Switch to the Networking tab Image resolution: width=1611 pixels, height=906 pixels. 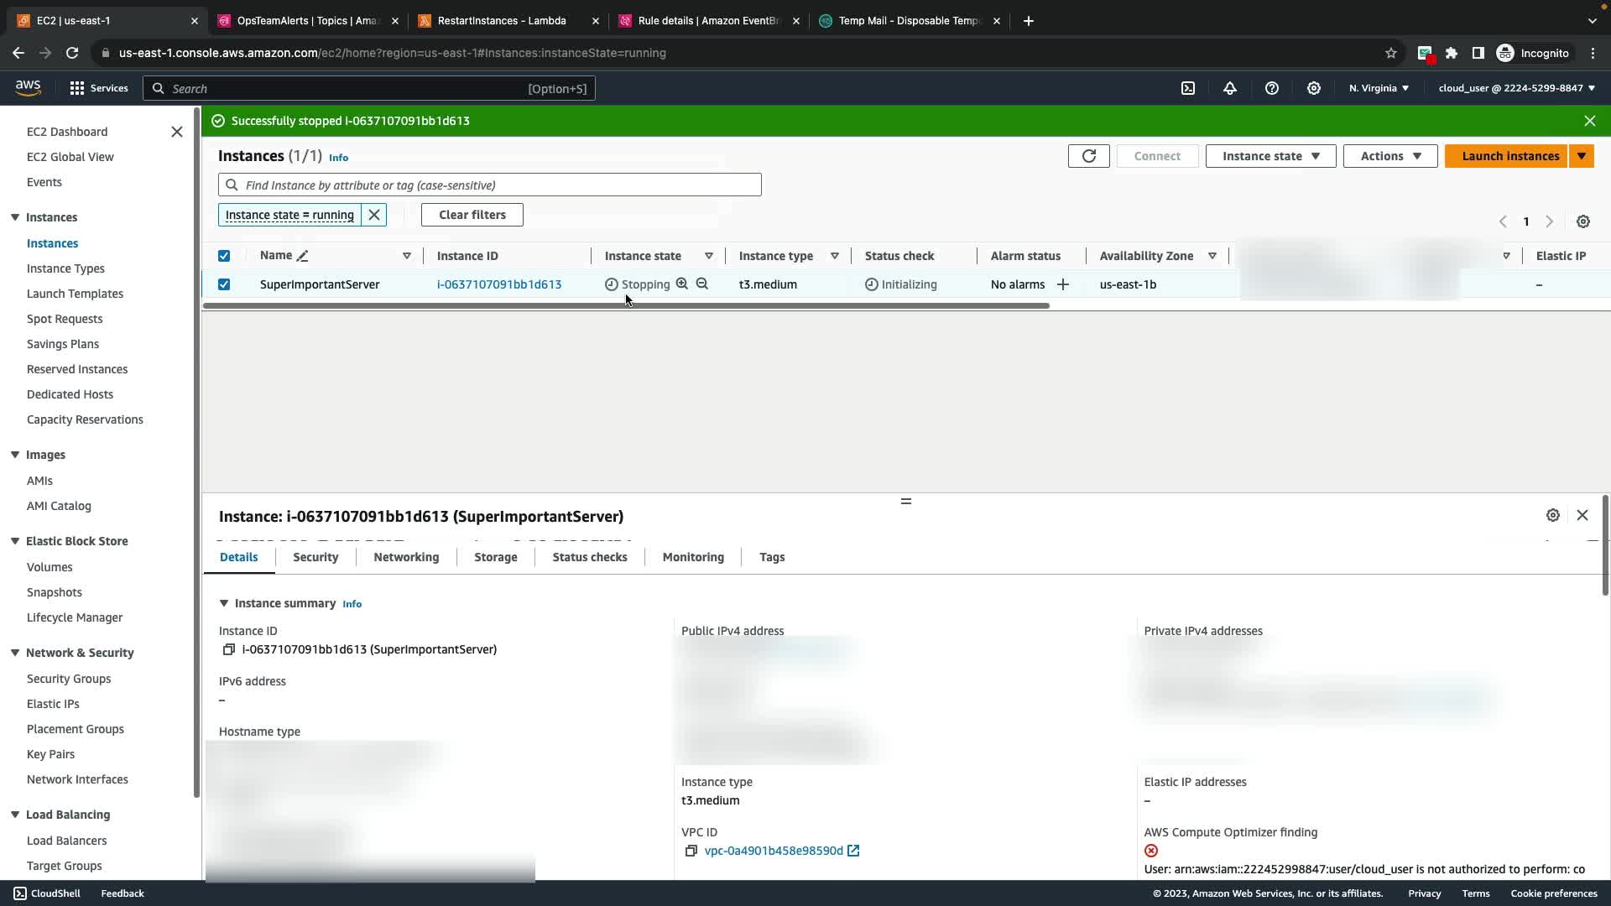(x=406, y=557)
